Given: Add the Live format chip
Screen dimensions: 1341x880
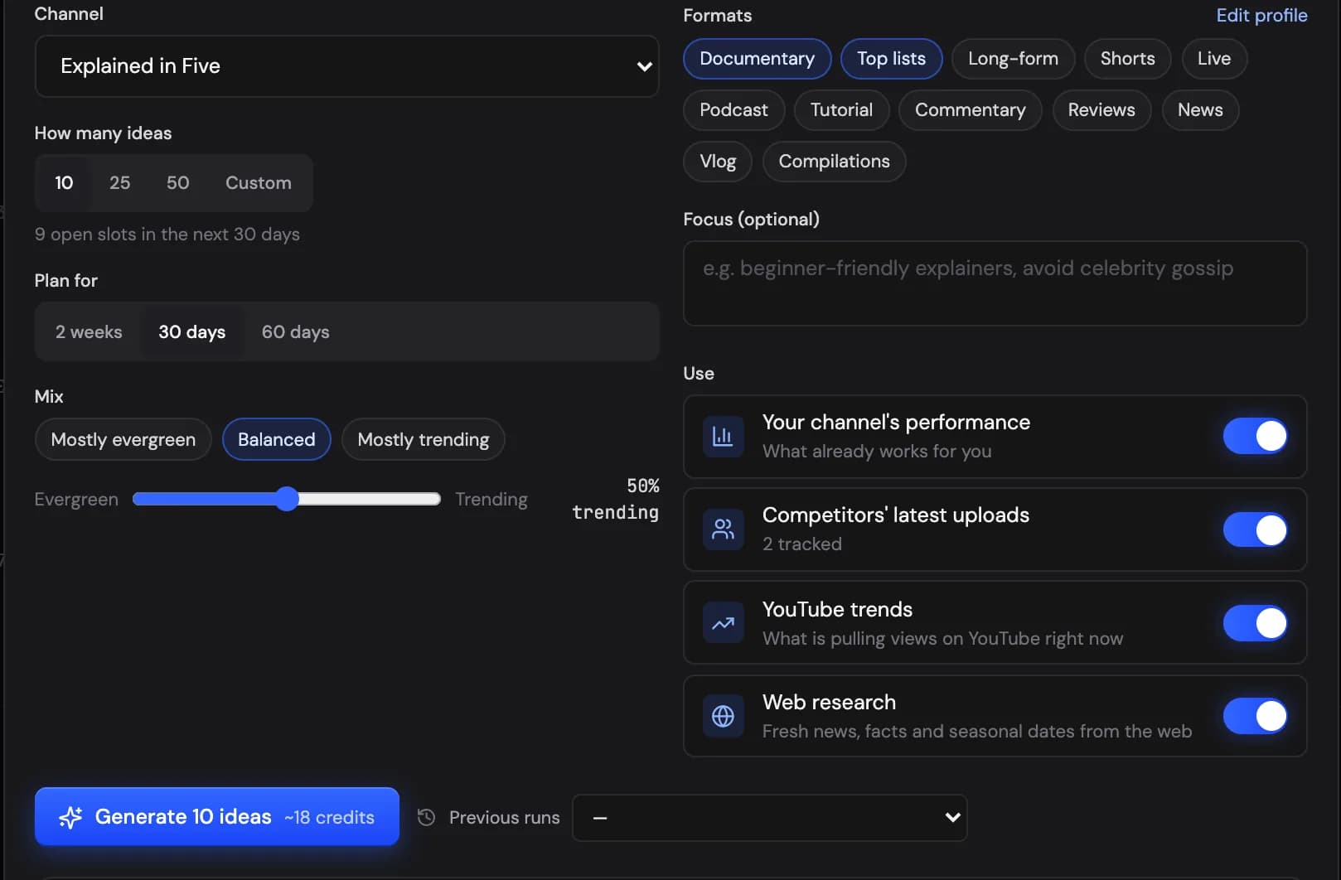Looking at the screenshot, I should [1213, 59].
